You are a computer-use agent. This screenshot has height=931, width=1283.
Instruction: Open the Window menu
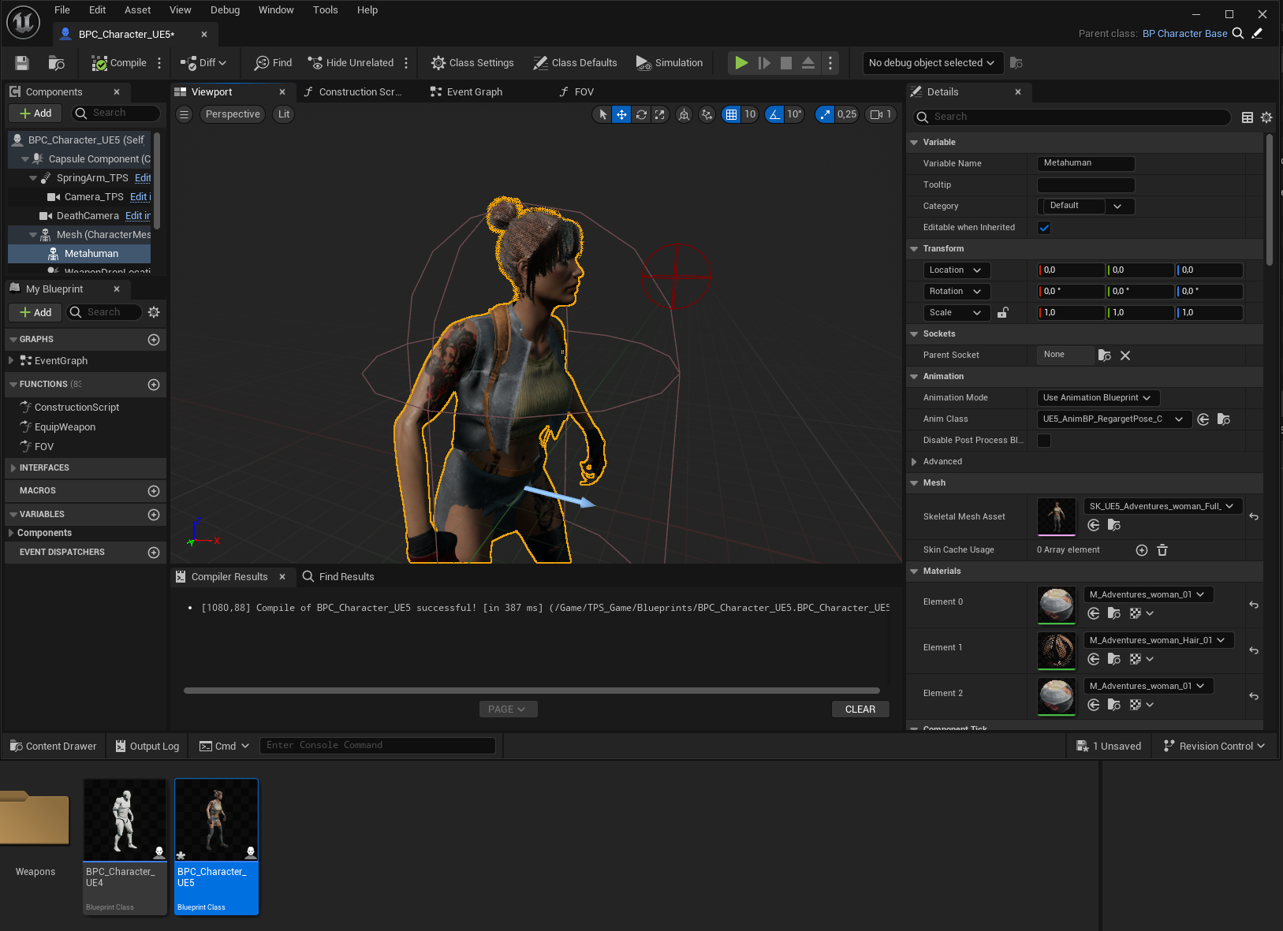pyautogui.click(x=276, y=10)
